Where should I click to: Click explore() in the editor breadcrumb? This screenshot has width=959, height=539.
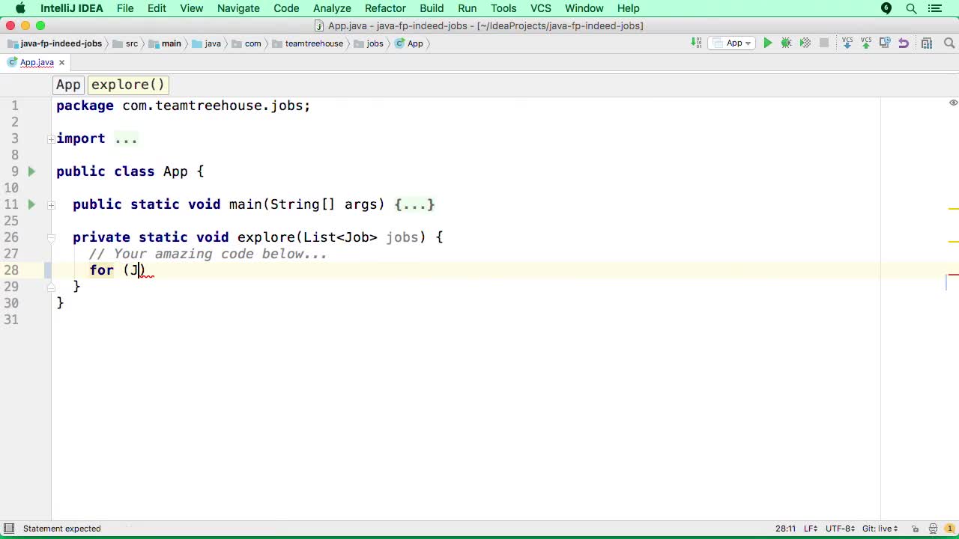(x=128, y=85)
